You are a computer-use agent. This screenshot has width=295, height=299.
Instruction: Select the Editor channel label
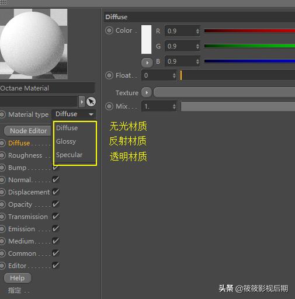[x=17, y=266]
